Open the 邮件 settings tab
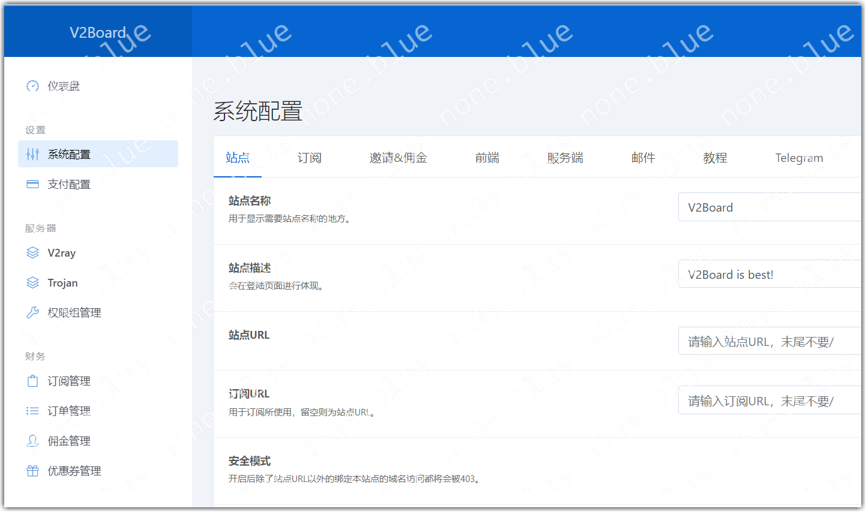866x512 pixels. [643, 158]
